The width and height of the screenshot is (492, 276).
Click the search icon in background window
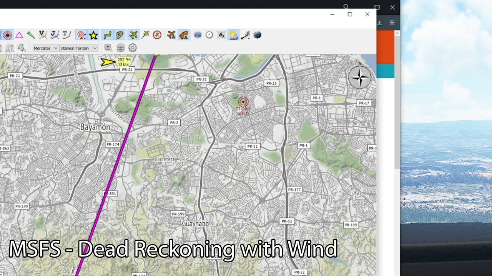coord(346,7)
